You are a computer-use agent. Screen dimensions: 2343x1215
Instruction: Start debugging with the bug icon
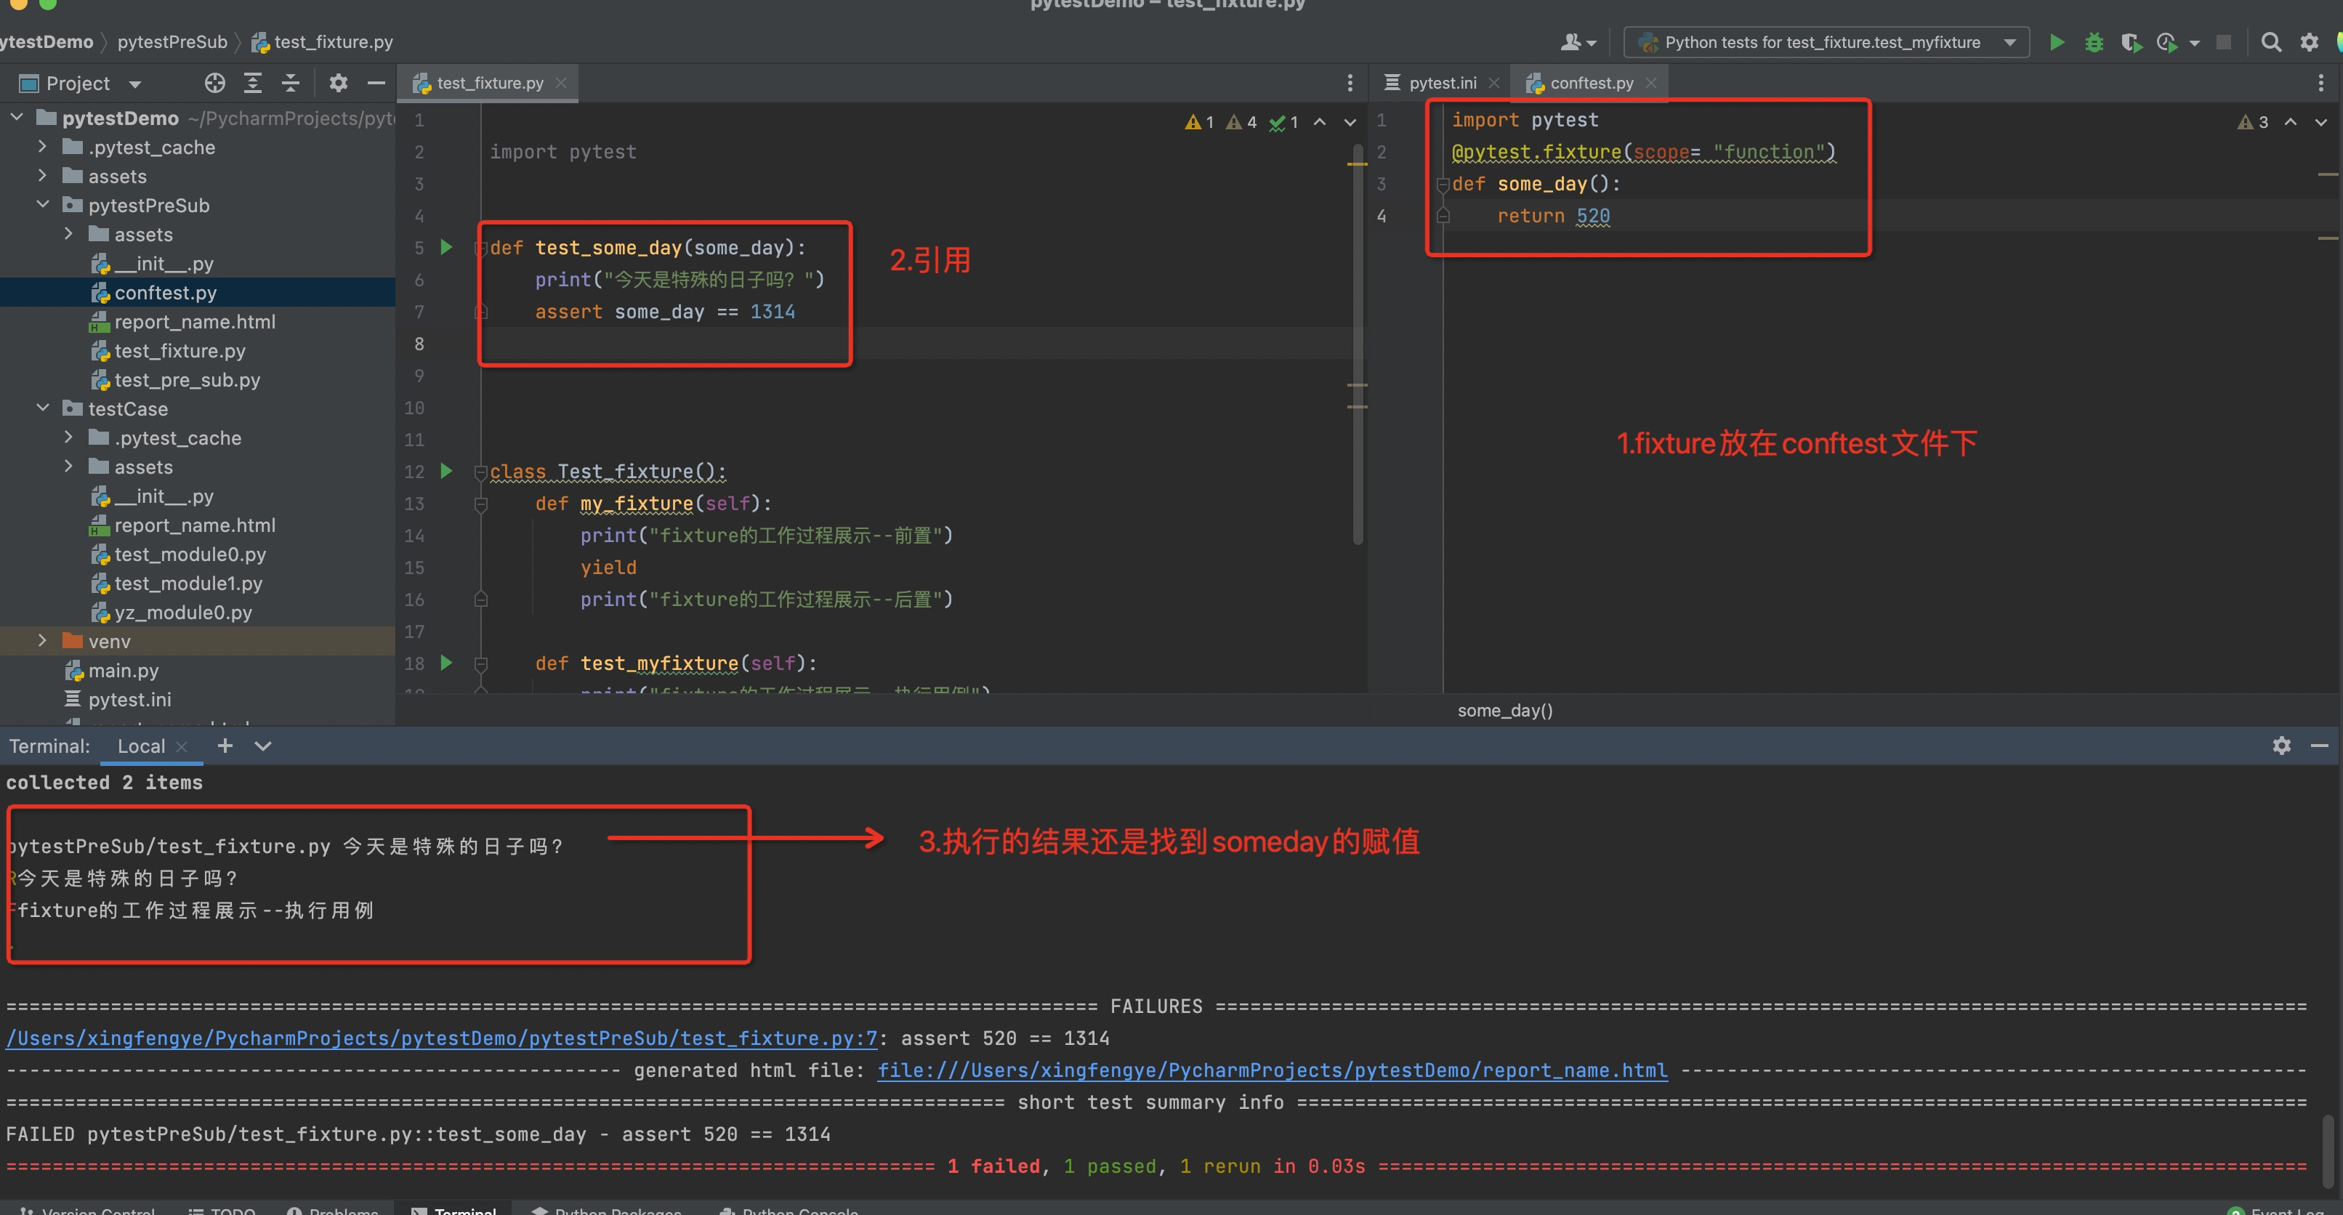[2094, 42]
